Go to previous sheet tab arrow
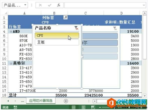Image resolution: width=148 pixels, height=110 pixels. (8, 101)
